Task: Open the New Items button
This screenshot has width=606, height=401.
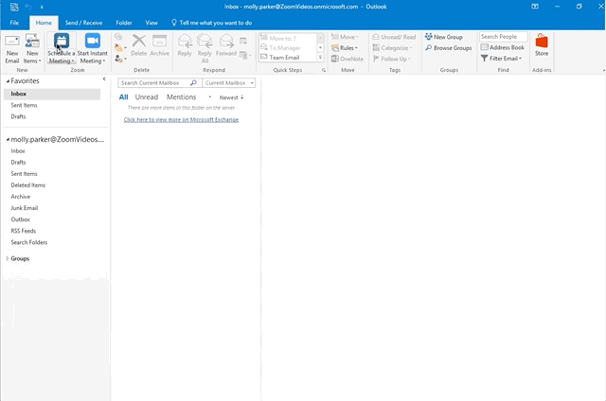Action: (32, 49)
